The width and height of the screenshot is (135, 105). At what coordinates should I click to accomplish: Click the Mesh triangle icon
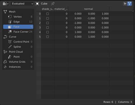click(5, 12)
